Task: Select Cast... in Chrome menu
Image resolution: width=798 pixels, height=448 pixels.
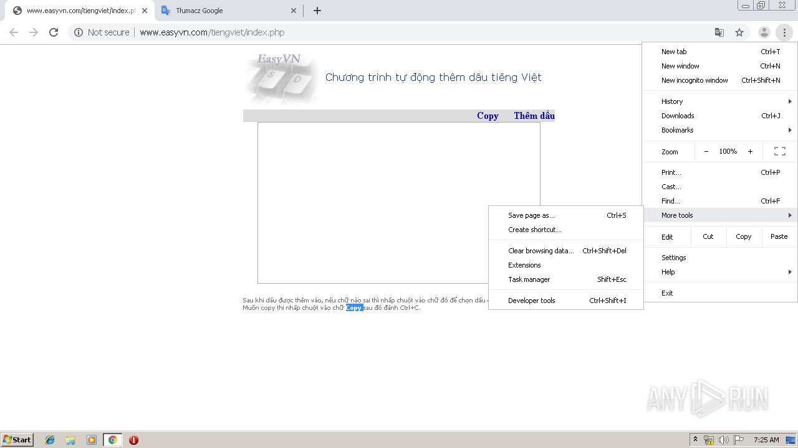Action: pos(720,187)
